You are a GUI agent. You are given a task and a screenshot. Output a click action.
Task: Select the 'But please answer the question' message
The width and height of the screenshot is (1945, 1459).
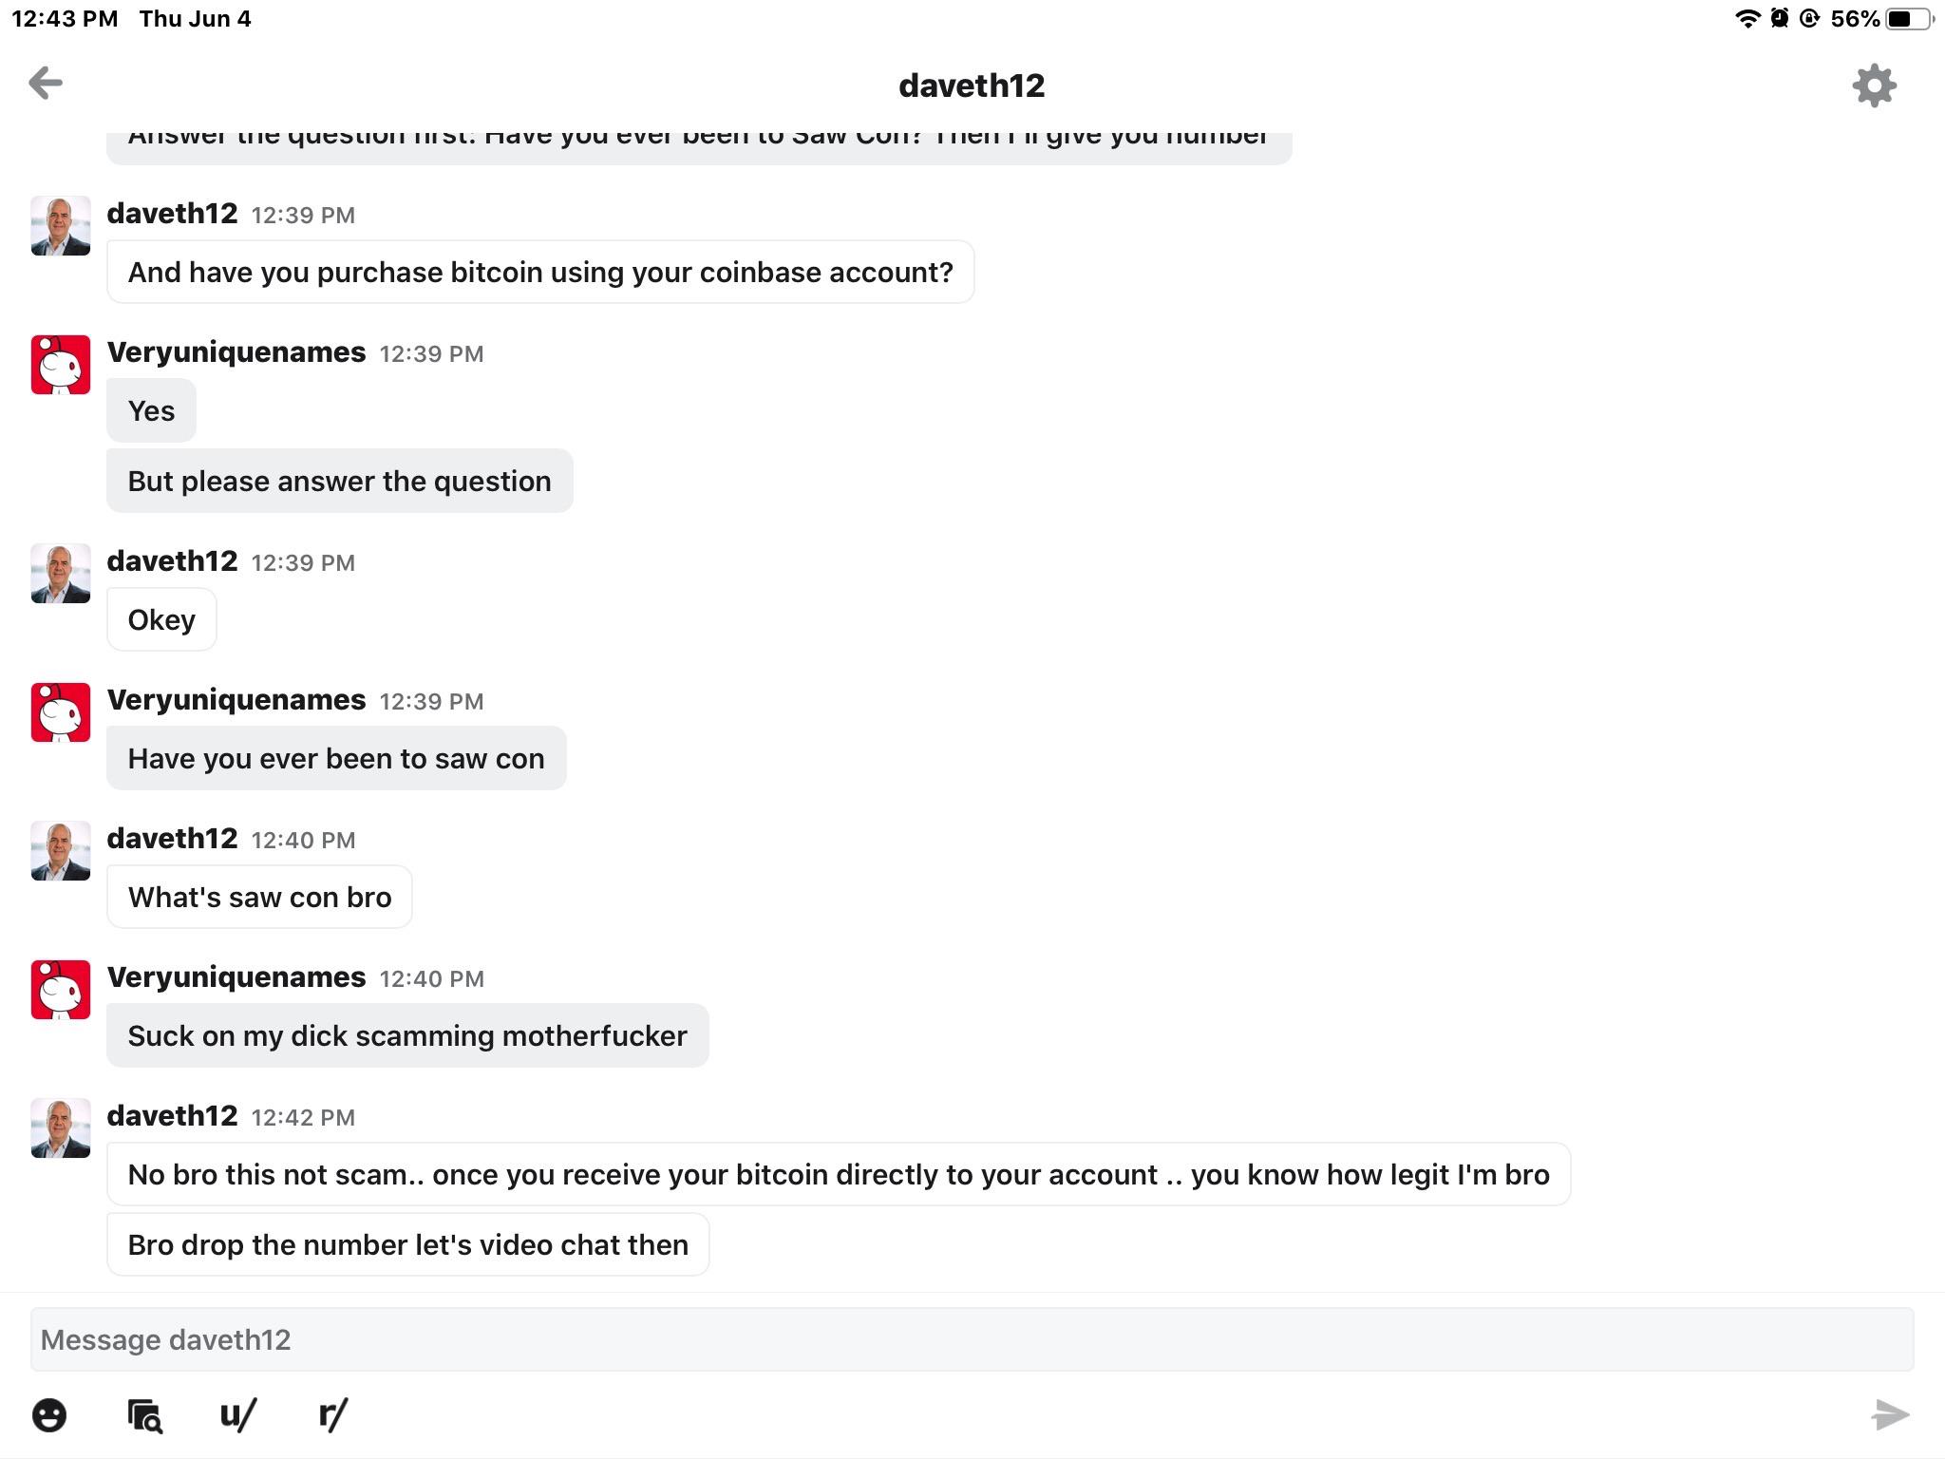tap(339, 481)
